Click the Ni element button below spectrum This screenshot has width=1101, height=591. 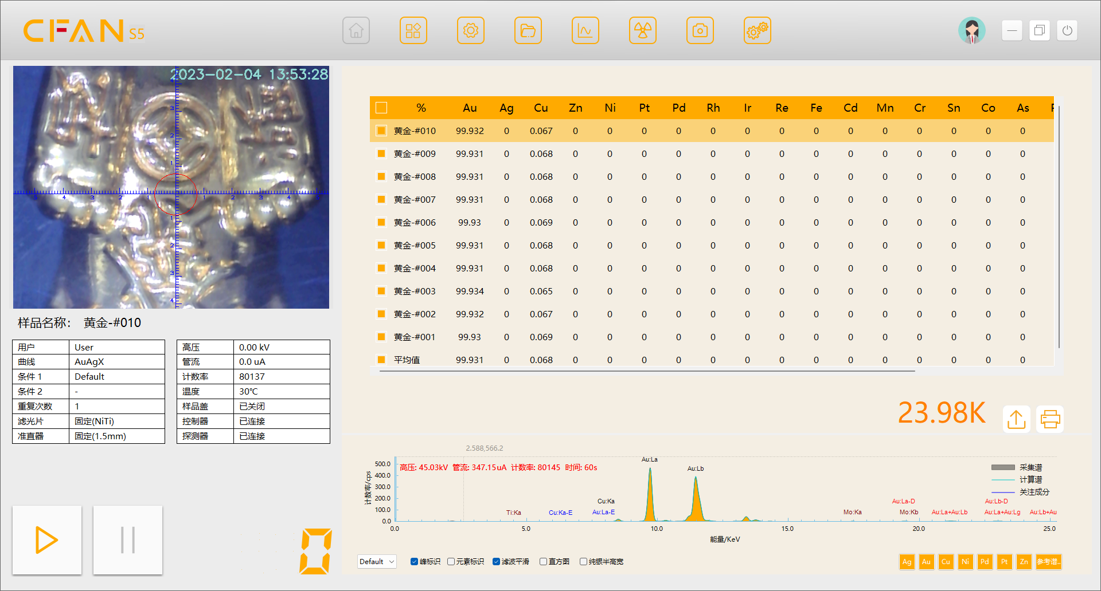(965, 561)
